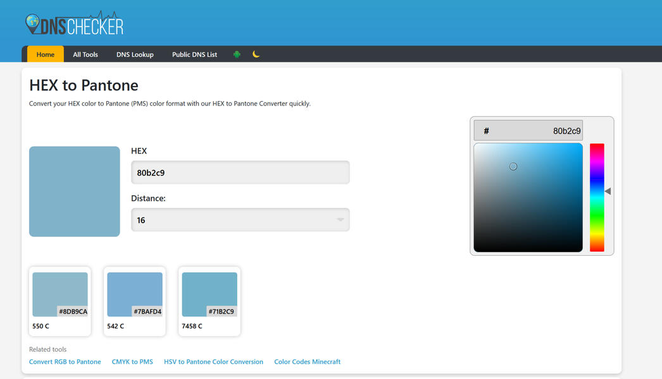
Task: Go to All Tools menu
Action: tap(85, 54)
